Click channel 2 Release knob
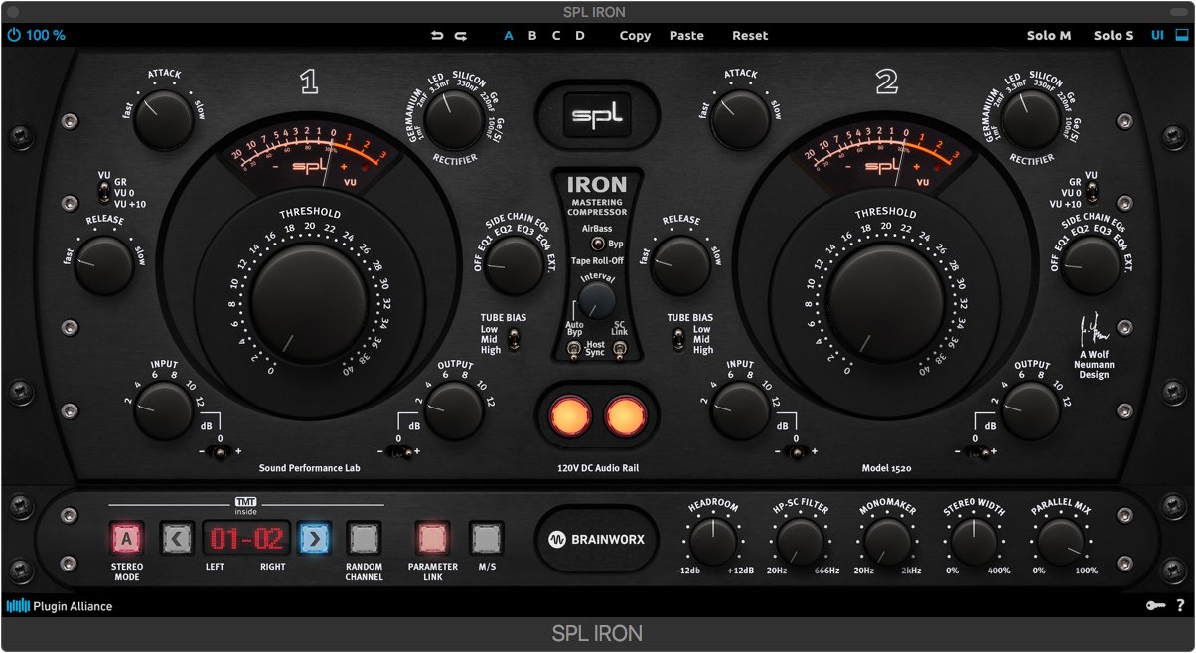Viewport: 1196px width, 653px height. point(680,264)
